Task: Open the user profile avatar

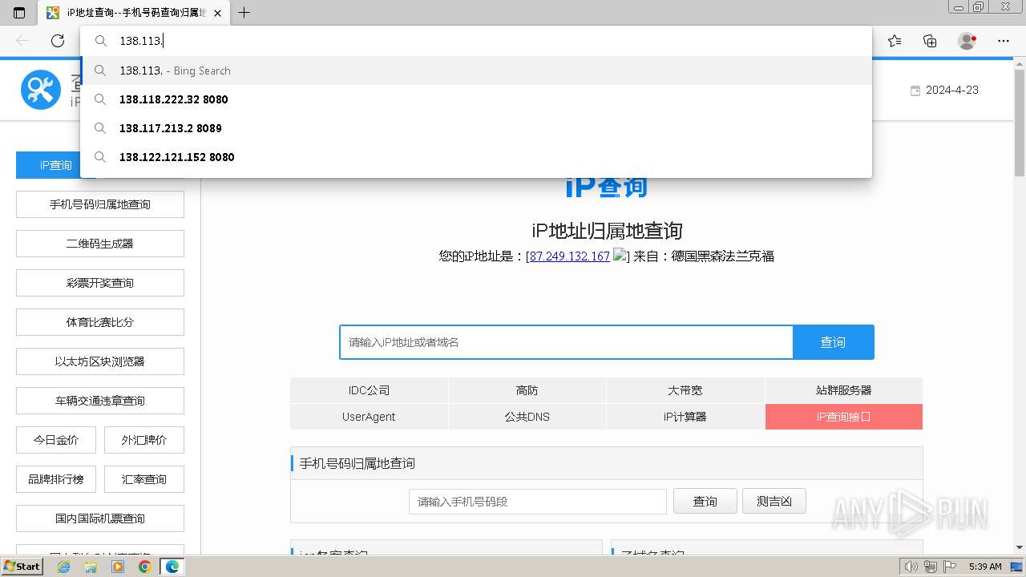Action: click(967, 41)
